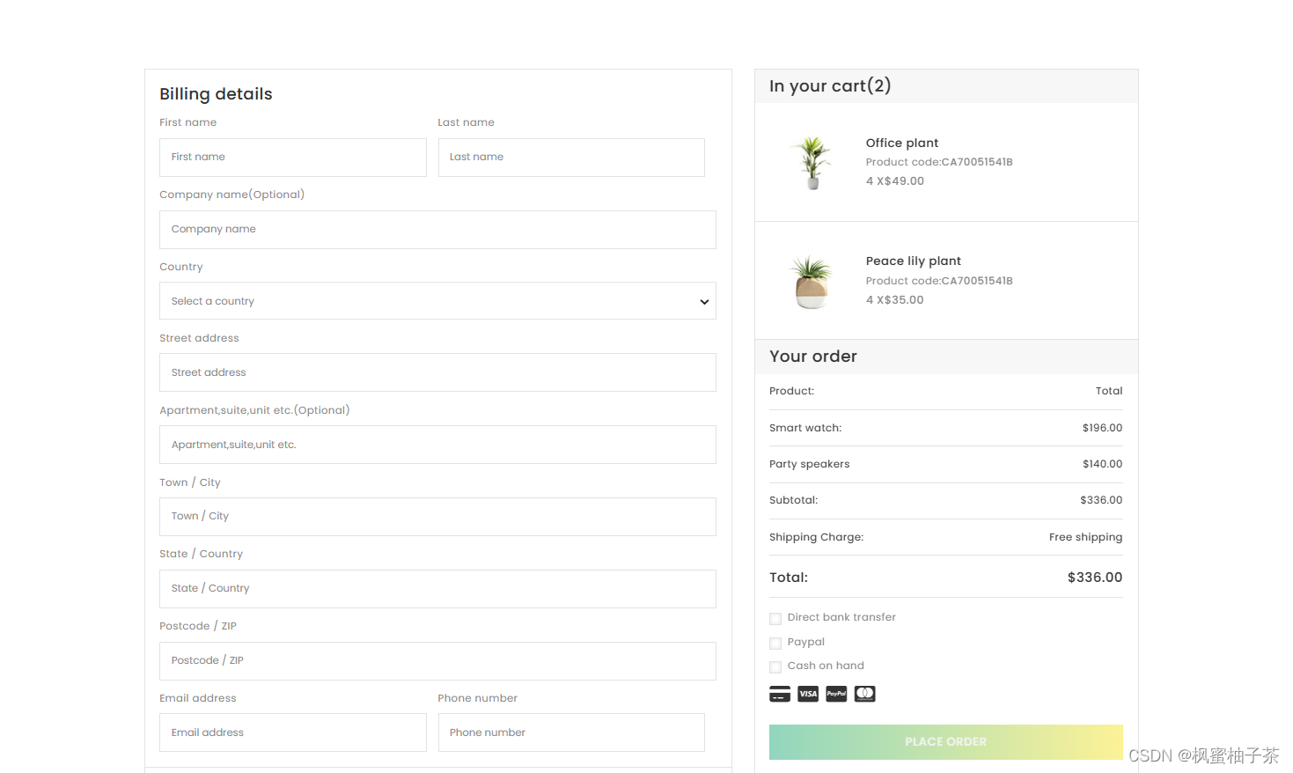Select the Street address text box
This screenshot has width=1293, height=773.
[437, 372]
